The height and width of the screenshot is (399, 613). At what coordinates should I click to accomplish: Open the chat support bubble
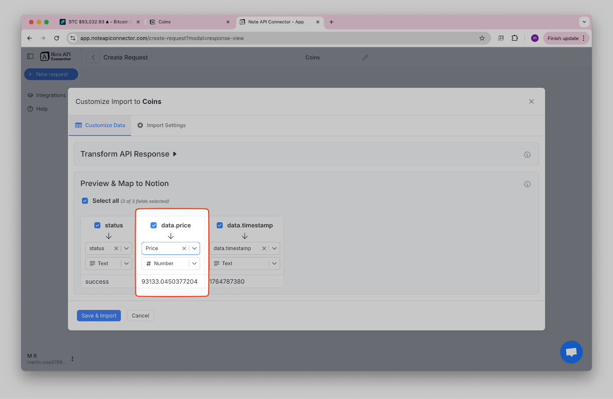(x=571, y=352)
